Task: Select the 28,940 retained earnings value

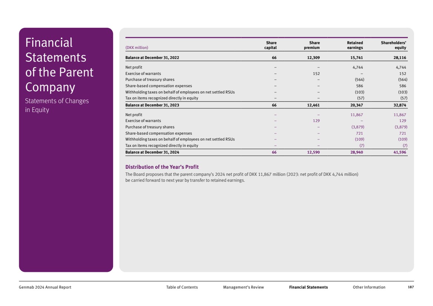Action: pos(357,152)
